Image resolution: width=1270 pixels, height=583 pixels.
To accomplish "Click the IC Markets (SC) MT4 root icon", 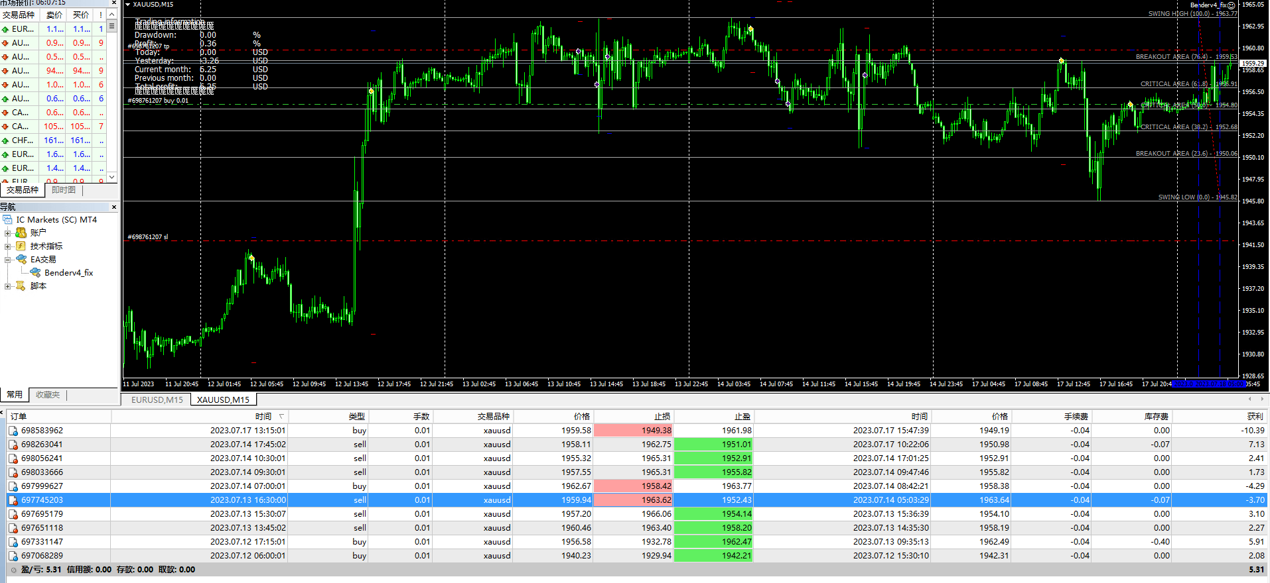I will pyautogui.click(x=8, y=219).
